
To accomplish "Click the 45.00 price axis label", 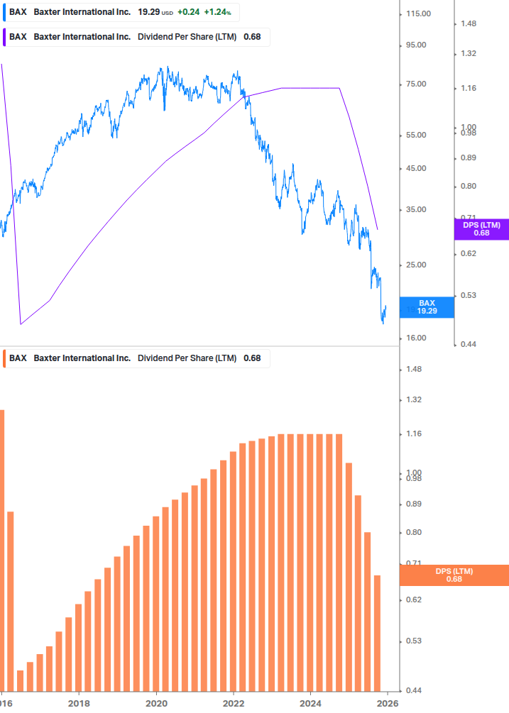I will [416, 169].
